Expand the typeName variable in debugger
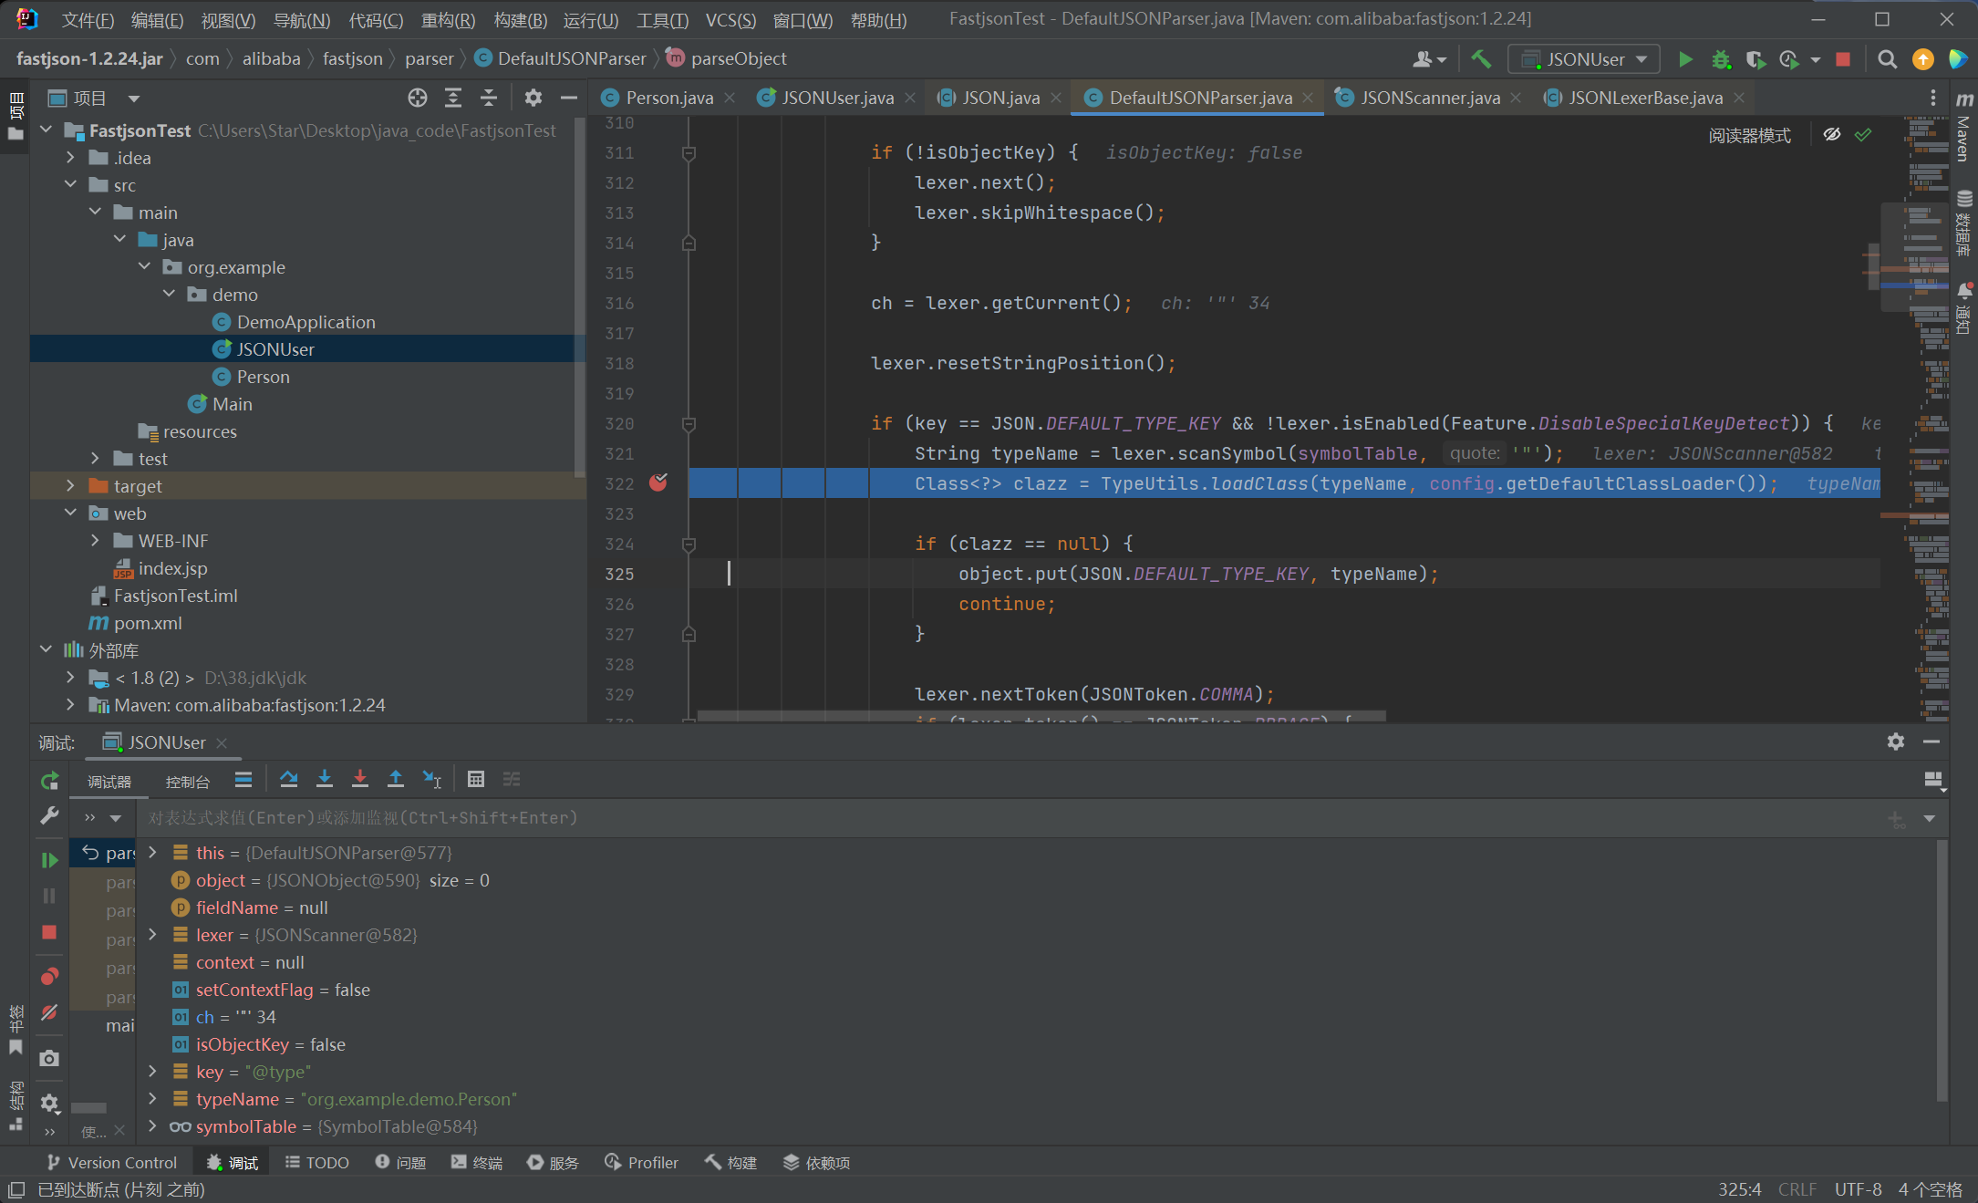This screenshot has width=1978, height=1203. (153, 1099)
